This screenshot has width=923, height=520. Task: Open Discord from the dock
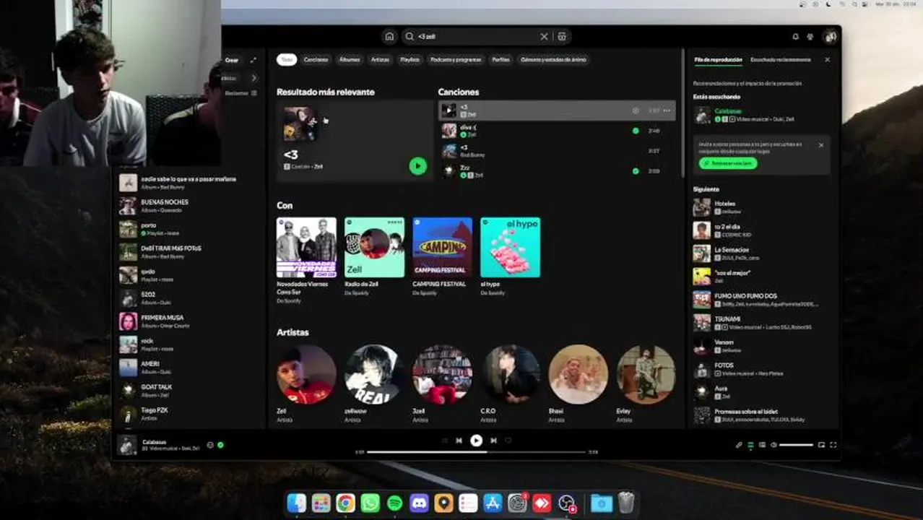[420, 503]
